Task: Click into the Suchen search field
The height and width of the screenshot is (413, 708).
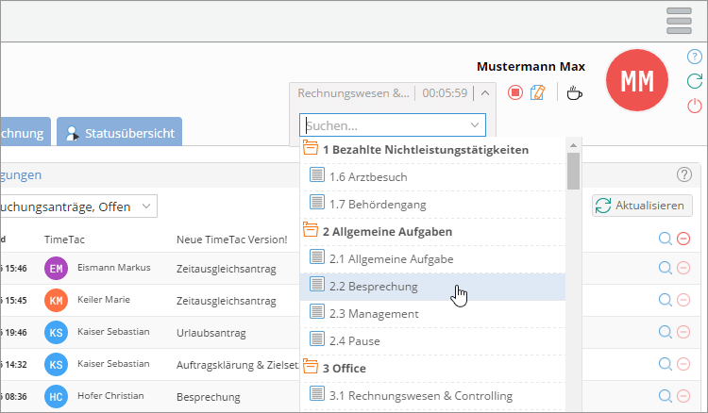Action: click(382, 124)
